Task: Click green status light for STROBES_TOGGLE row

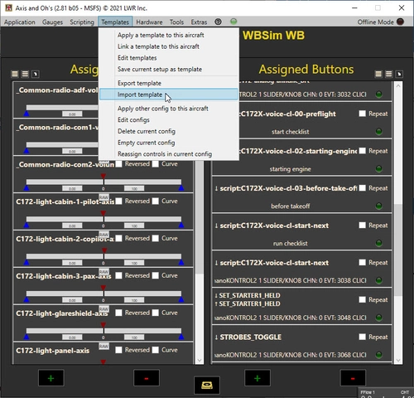Action: (379, 355)
